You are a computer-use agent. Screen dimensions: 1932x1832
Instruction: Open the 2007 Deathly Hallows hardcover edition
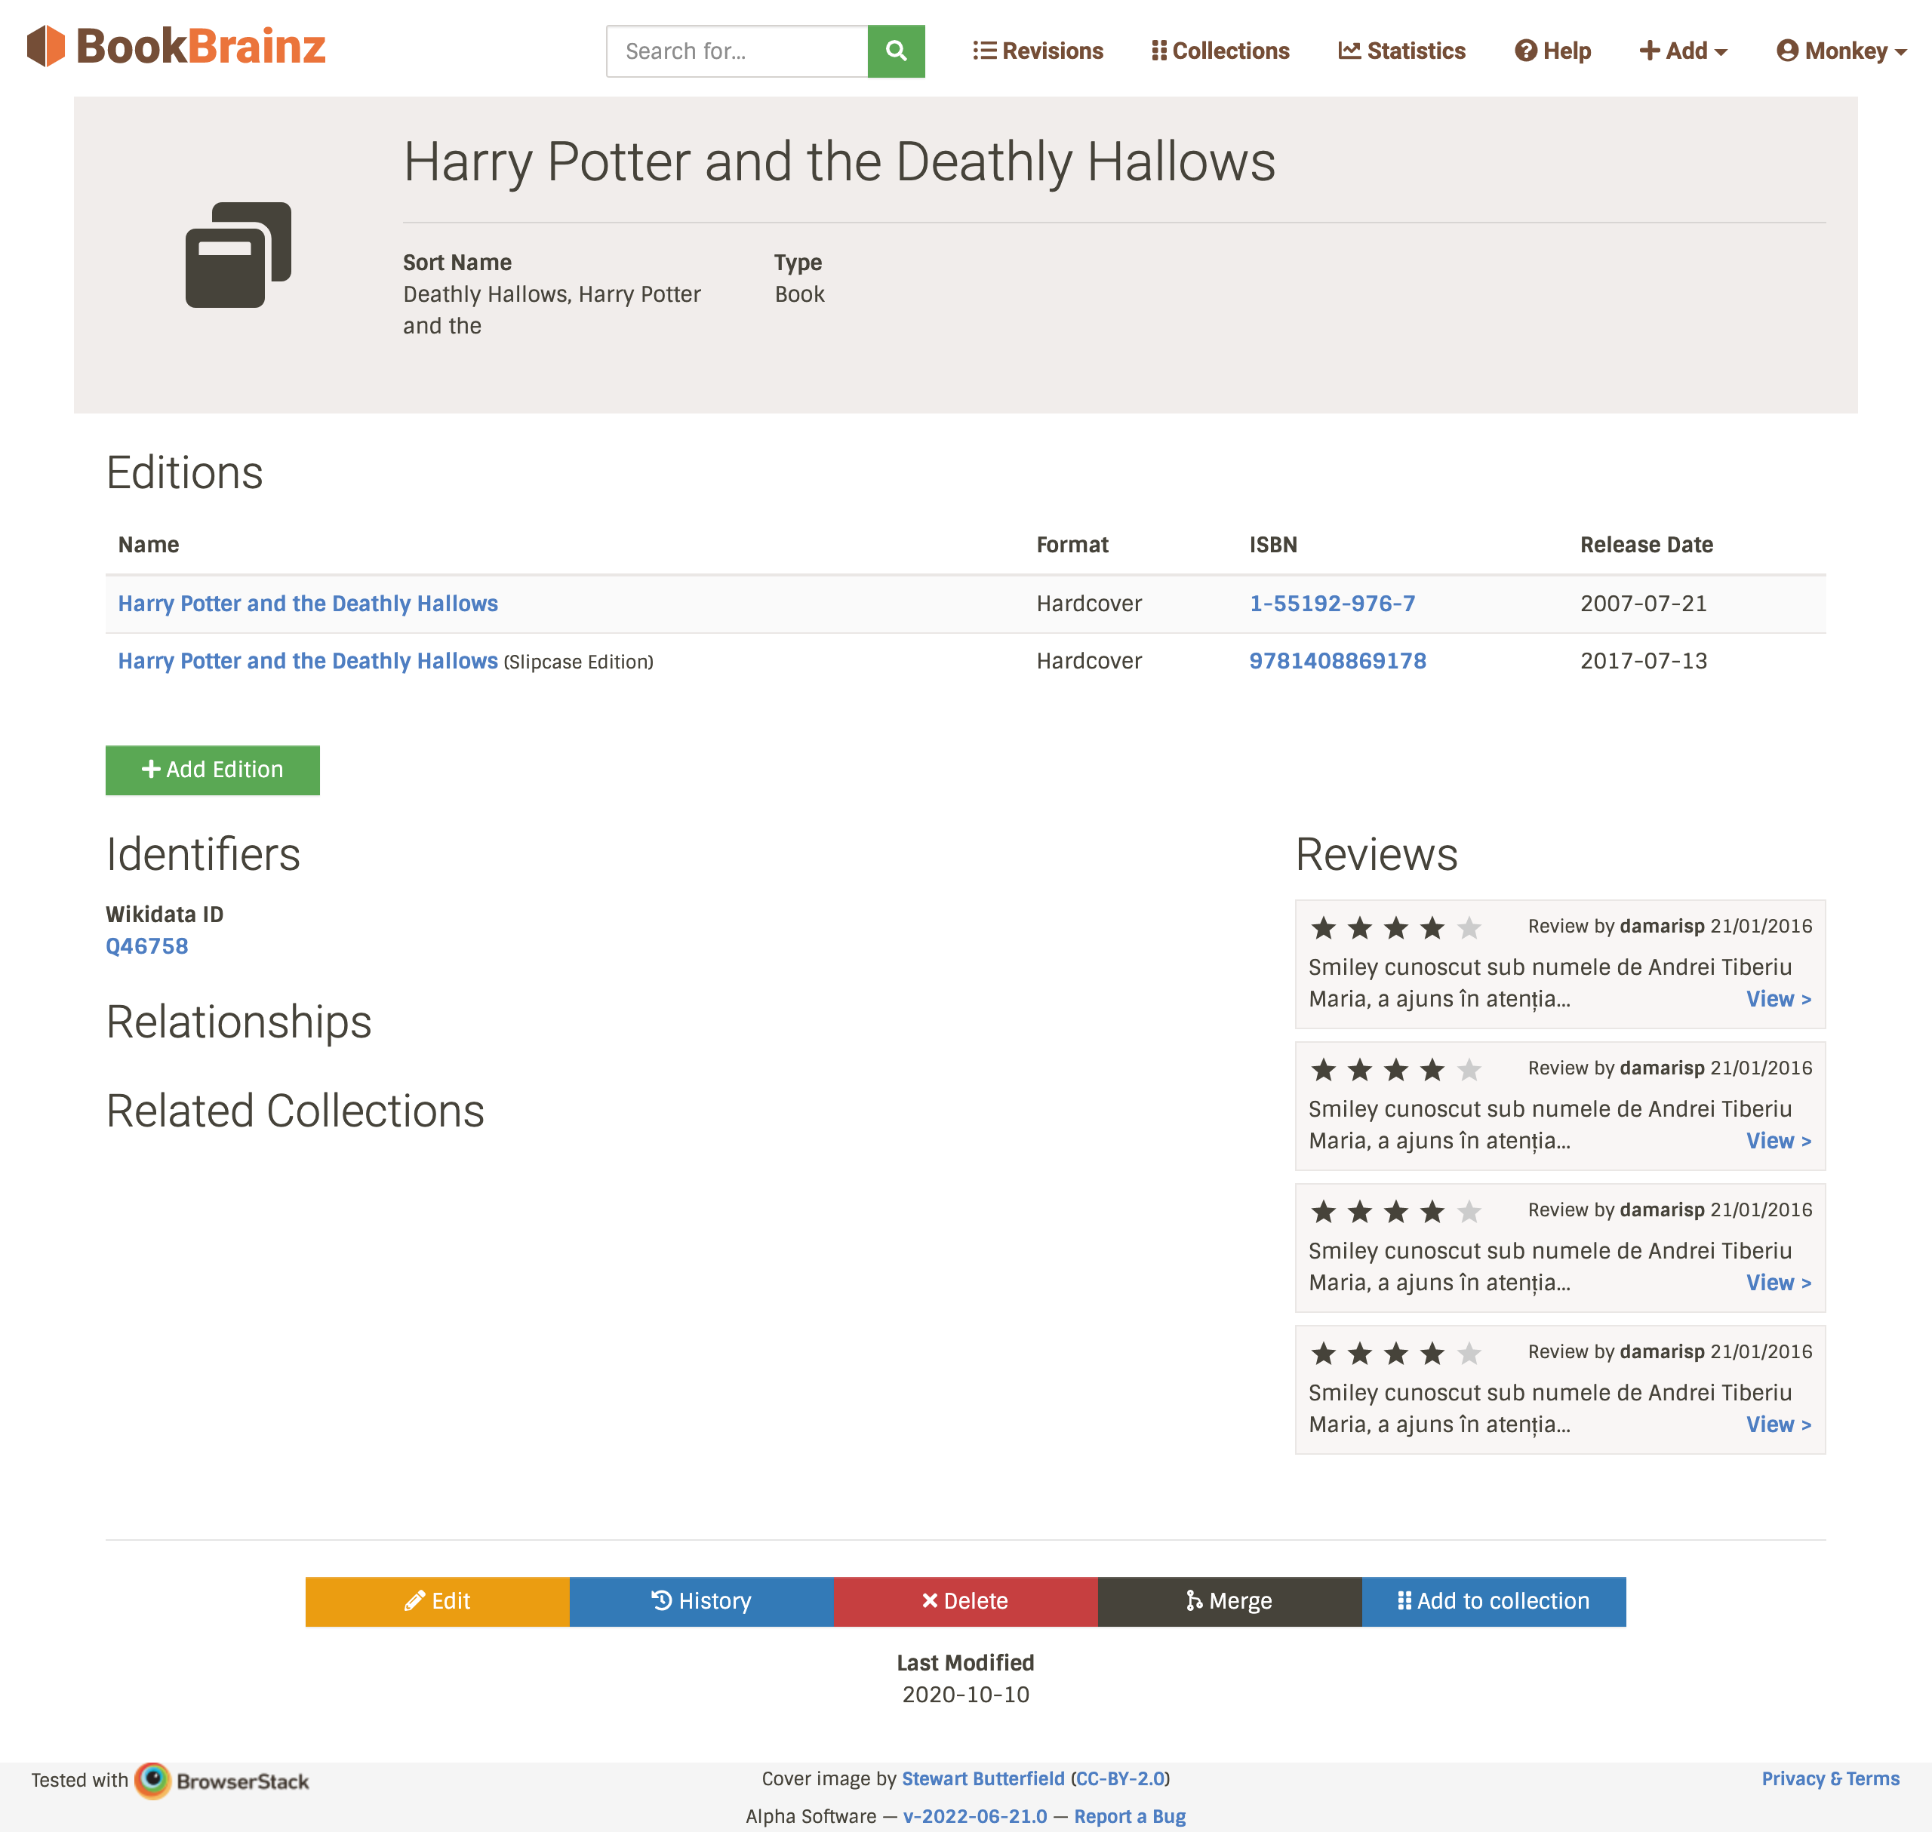(x=308, y=604)
